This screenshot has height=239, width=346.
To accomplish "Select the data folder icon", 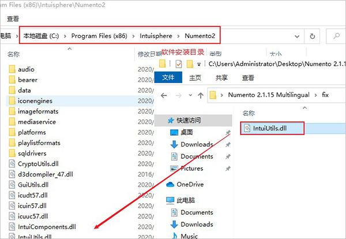I will click(12, 90).
